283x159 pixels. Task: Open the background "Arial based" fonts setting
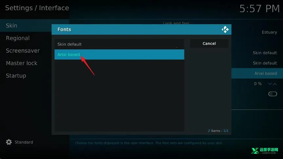click(265, 74)
